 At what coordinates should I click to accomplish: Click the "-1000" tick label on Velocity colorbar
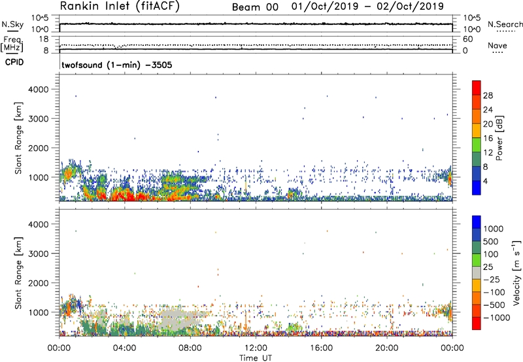(x=497, y=318)
